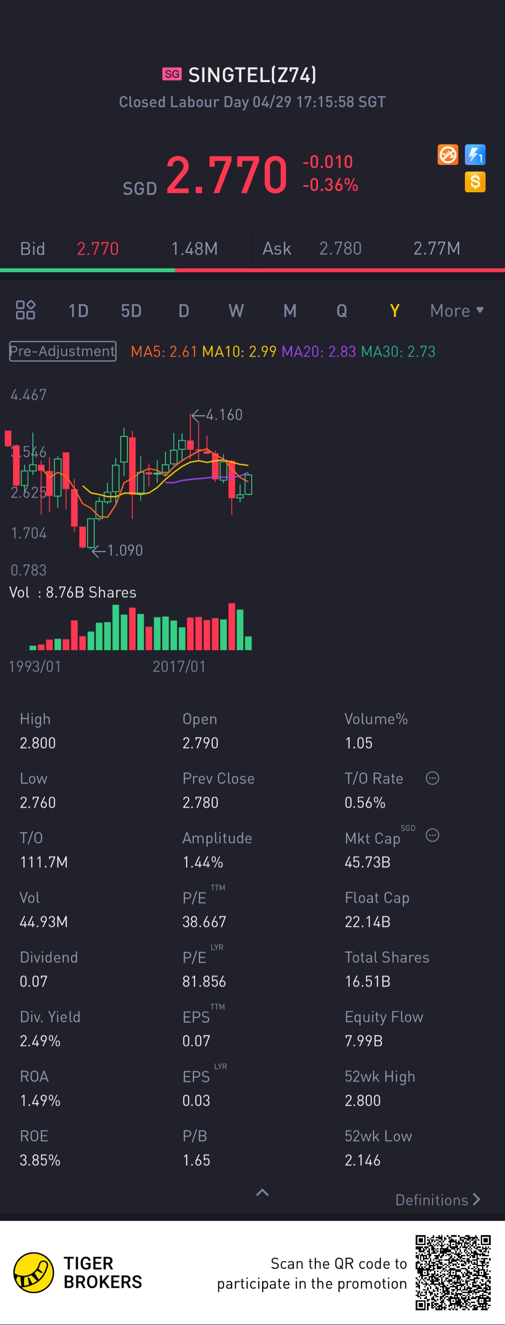Open the Definitions link
The width and height of the screenshot is (505, 1325).
[x=437, y=1200]
